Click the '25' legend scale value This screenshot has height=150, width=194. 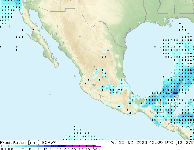coord(59,149)
